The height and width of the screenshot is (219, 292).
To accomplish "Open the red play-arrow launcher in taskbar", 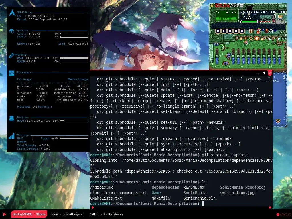I will click(5, 214).
